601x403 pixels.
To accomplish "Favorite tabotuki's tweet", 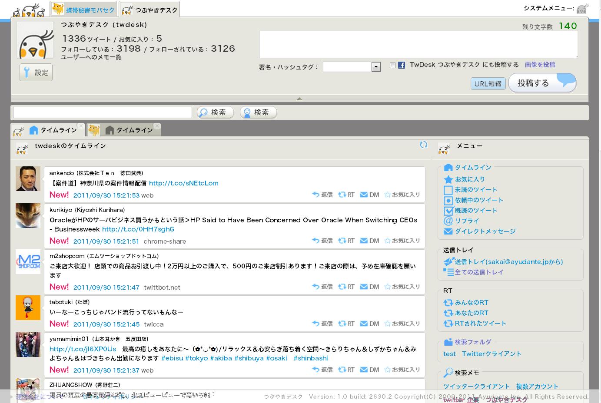I will tap(402, 324).
